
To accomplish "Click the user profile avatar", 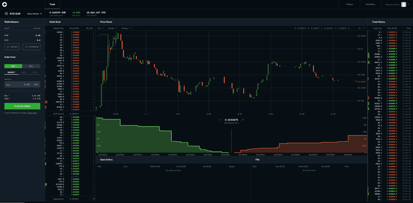I will [x=404, y=4].
